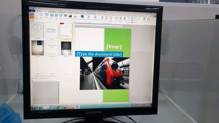Viewport: 219px width, 123px height.
Task: Insert a Page Break
Action: pyautogui.click(x=41, y=16)
